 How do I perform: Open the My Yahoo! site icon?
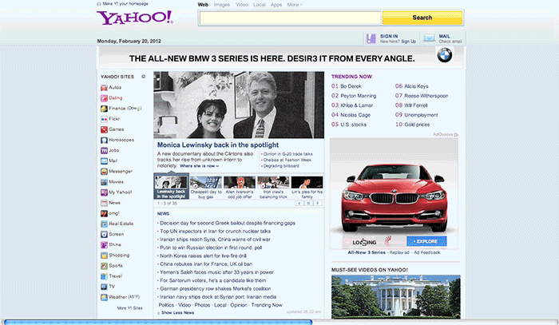click(x=104, y=192)
